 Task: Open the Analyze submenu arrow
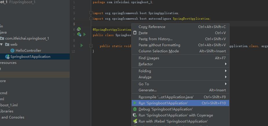226,77
